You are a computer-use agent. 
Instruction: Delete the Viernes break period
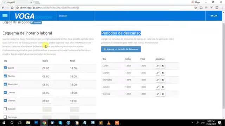(x=163, y=94)
